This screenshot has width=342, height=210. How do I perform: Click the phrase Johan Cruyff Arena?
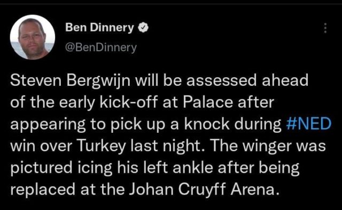point(204,189)
